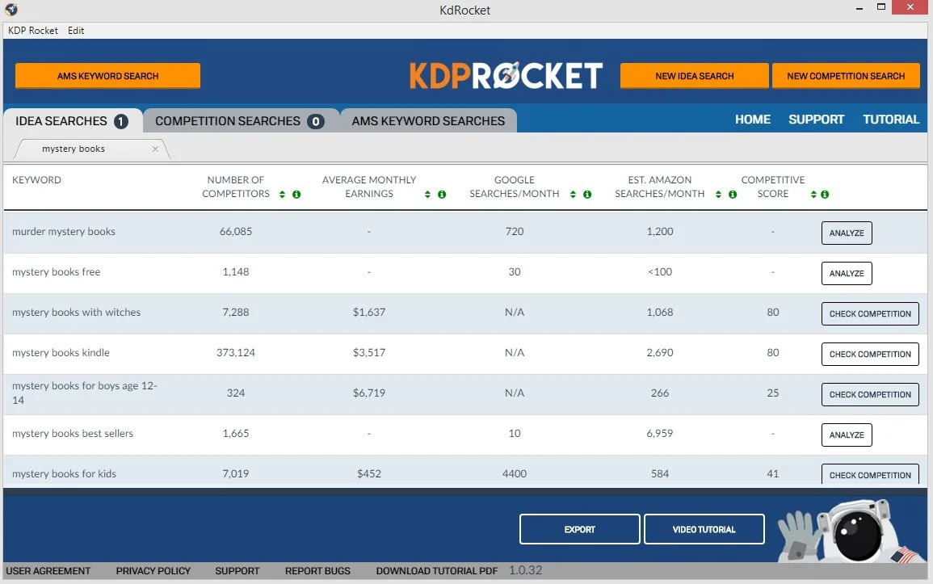
Task: Open info icon for Average Monthly Earnings
Action: (442, 195)
